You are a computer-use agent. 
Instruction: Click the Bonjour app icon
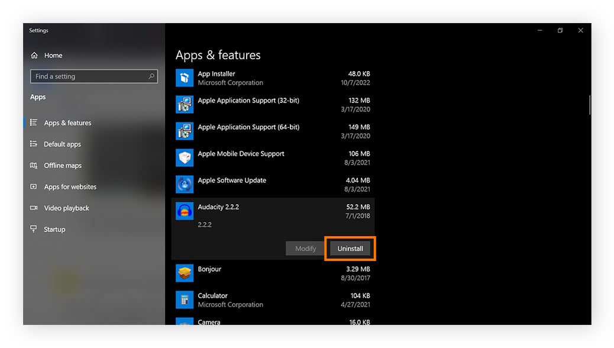coord(185,273)
